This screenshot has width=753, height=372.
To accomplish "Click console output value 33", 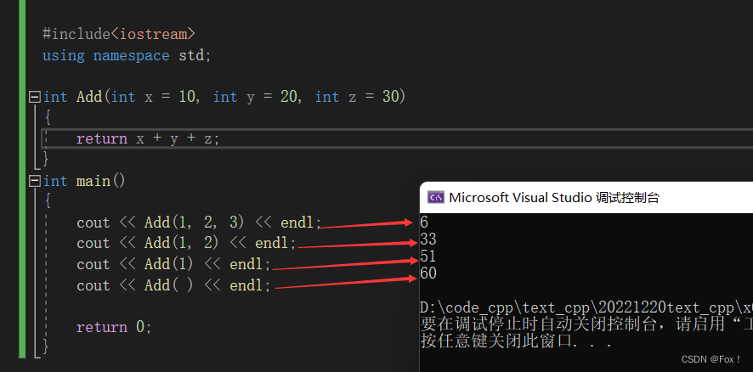I will point(427,240).
